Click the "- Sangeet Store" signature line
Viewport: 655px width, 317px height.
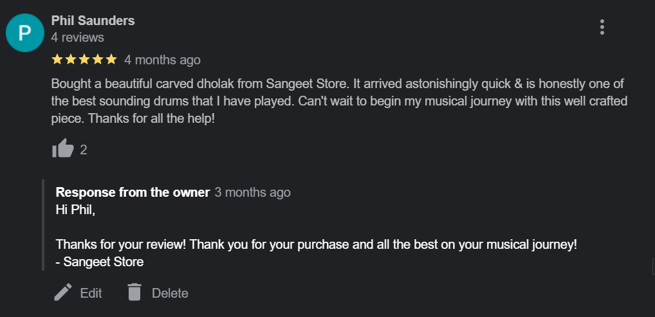[x=100, y=262]
